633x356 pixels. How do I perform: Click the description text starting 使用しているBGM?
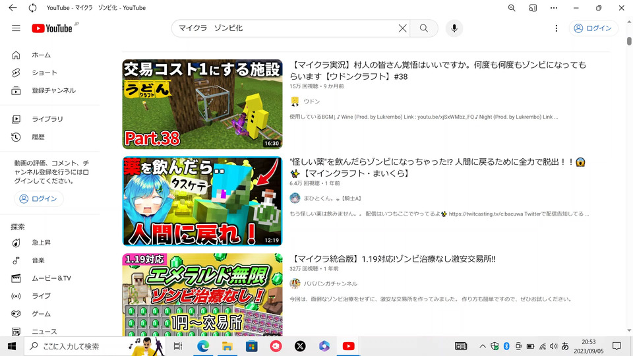click(x=423, y=117)
